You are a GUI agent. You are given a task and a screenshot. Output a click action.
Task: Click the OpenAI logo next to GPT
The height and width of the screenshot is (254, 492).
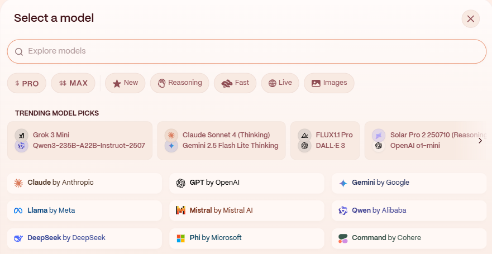pos(181,183)
